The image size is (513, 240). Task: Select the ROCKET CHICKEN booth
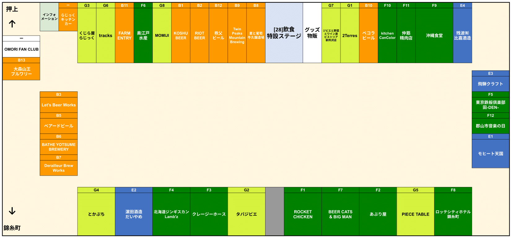tap(303, 214)
